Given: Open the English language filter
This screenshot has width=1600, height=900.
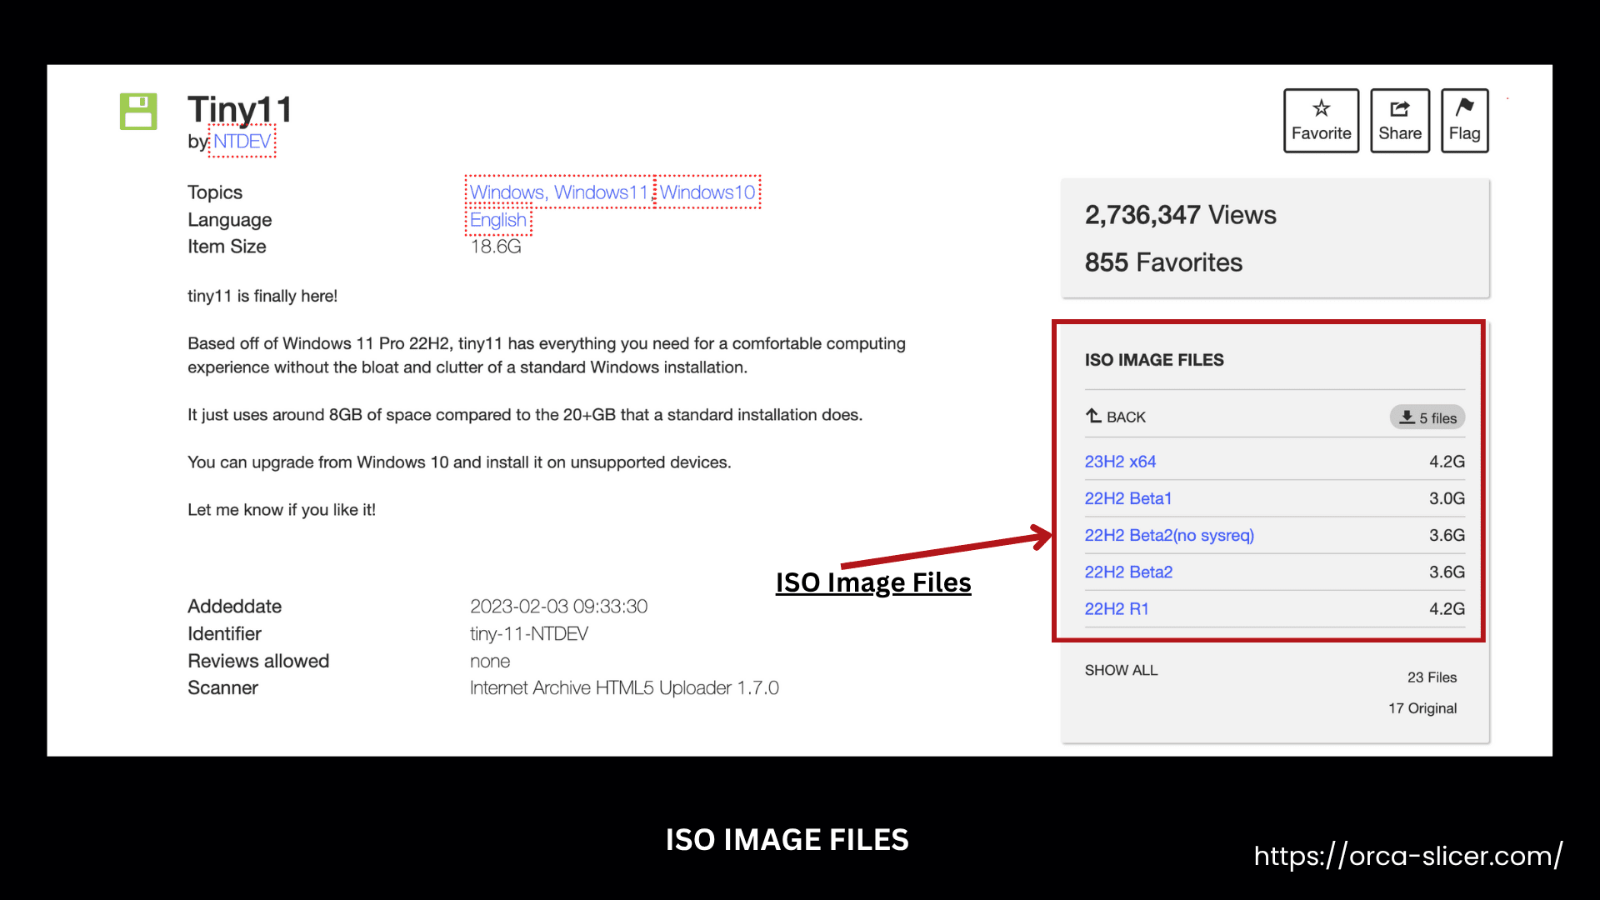Looking at the screenshot, I should click(498, 219).
